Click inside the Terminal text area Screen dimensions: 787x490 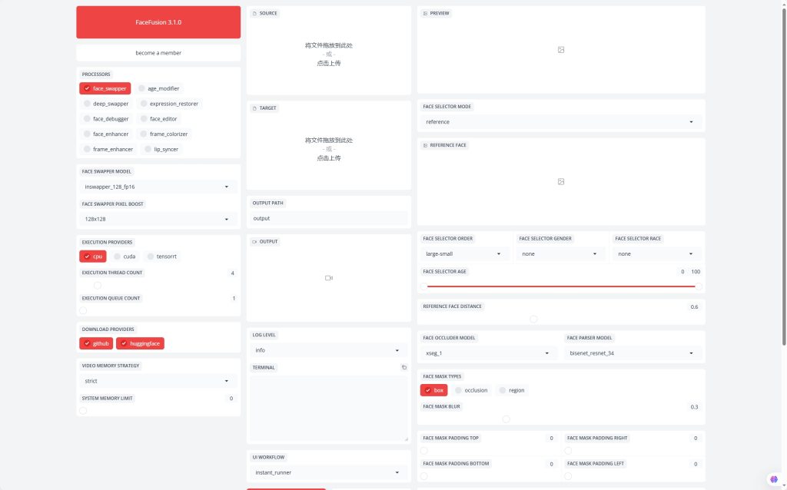[x=329, y=409]
